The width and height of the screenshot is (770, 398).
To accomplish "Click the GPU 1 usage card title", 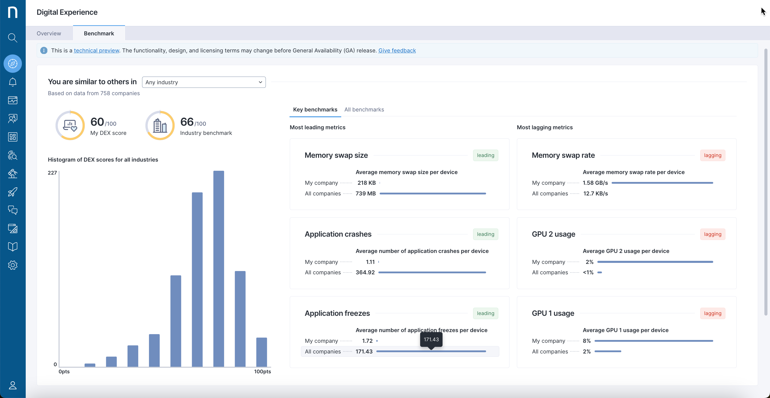I will tap(553, 313).
